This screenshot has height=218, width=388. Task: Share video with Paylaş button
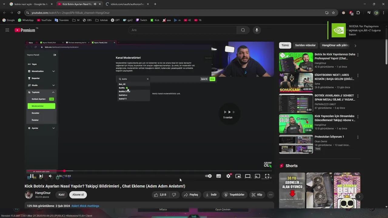pos(191,195)
